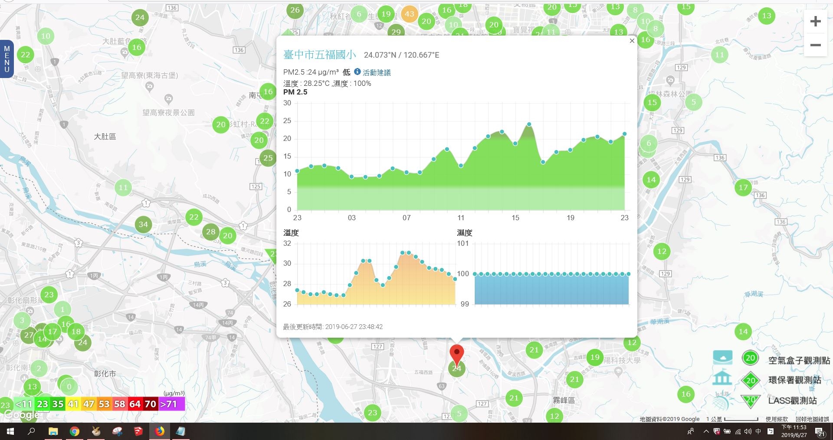Click the temperature chart peak data point
The image size is (833, 440).
[x=403, y=252]
